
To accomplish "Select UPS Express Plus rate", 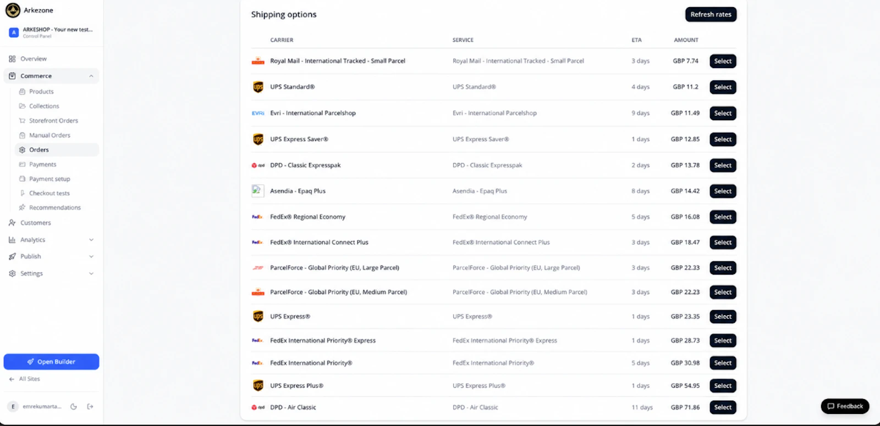I will point(723,386).
